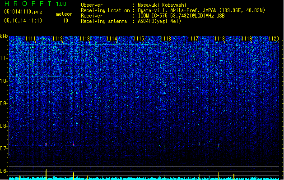Click the date 05.10.14 11:10
Viewport: 284px width, 180px height.
23,21
